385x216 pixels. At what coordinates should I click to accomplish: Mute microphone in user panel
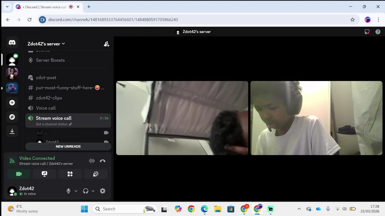pos(69,191)
